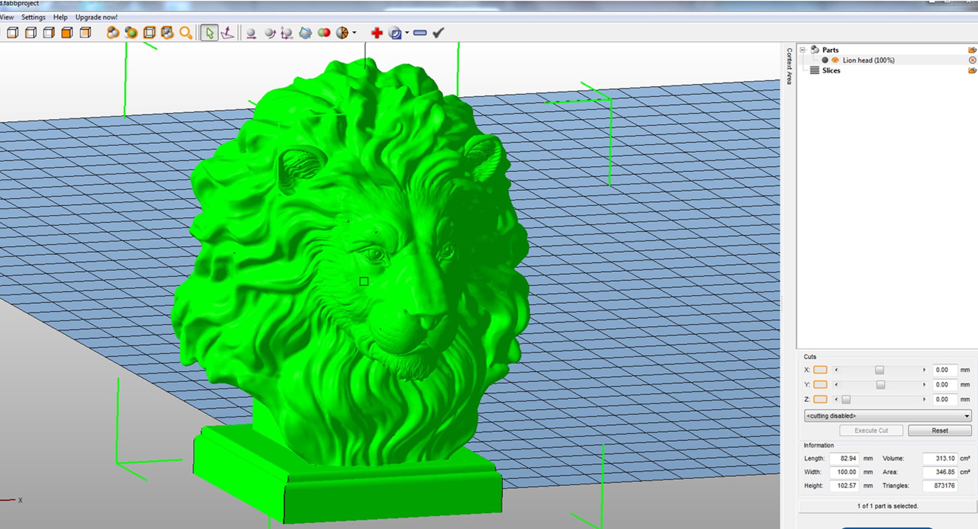Click the Reset button in Cuts

[940, 431]
